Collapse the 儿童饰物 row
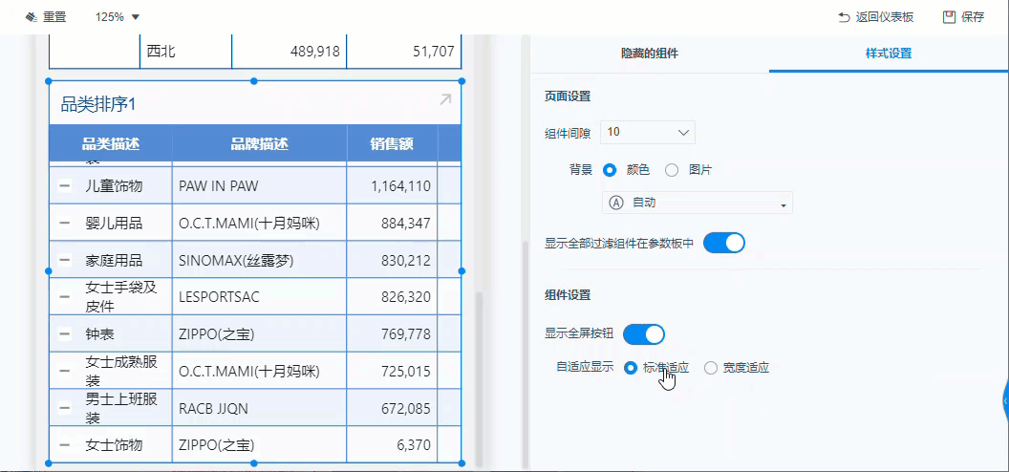 pyautogui.click(x=65, y=186)
